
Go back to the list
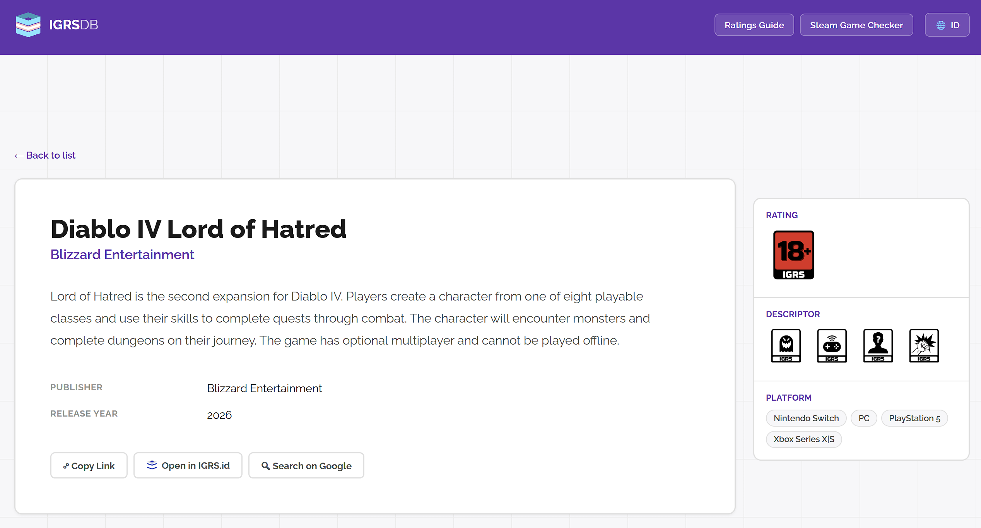(45, 155)
